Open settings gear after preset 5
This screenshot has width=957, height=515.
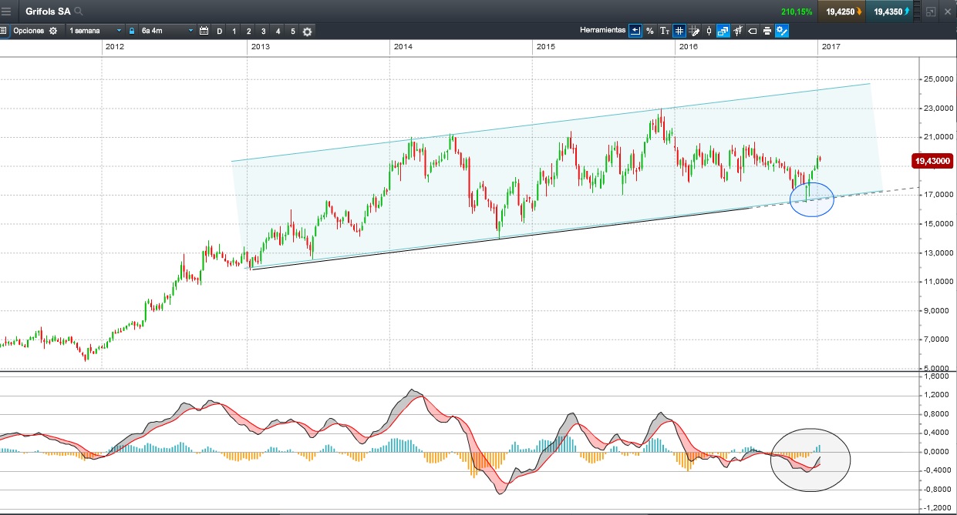click(308, 32)
